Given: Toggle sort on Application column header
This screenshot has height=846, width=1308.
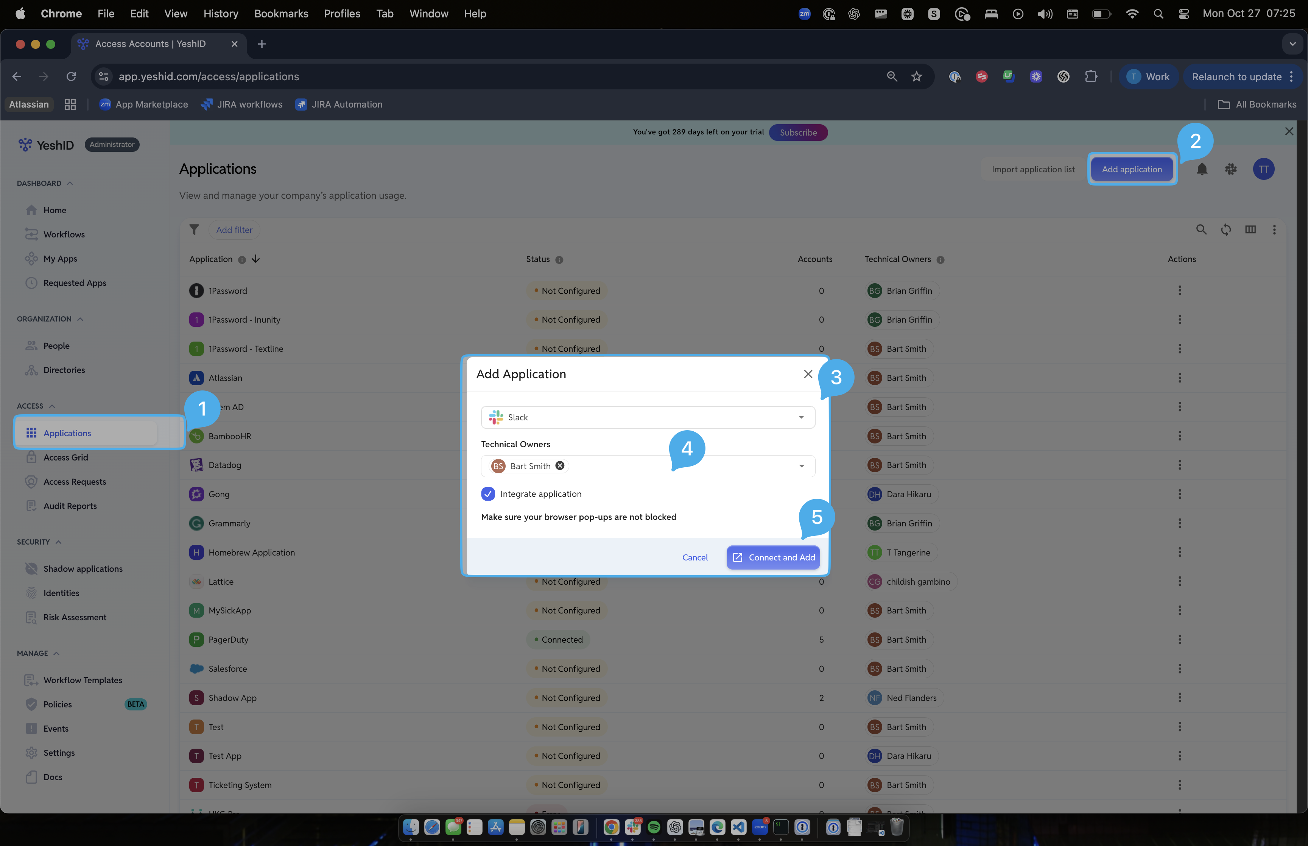Looking at the screenshot, I should point(256,259).
